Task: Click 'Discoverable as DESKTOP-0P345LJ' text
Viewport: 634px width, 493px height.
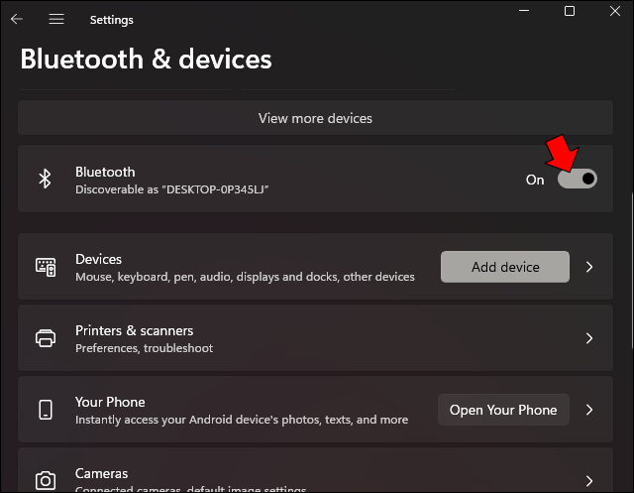Action: pyautogui.click(x=171, y=189)
